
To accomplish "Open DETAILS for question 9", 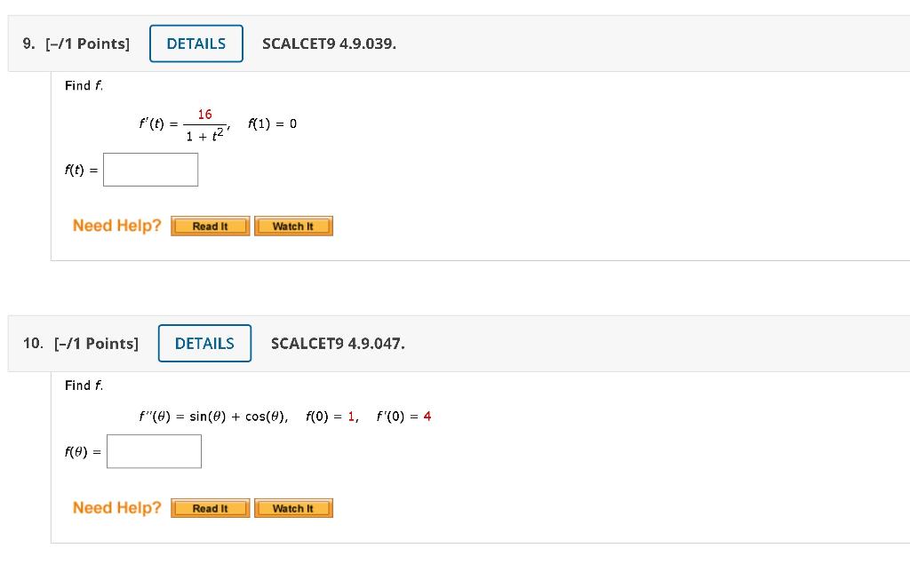I will pyautogui.click(x=196, y=43).
